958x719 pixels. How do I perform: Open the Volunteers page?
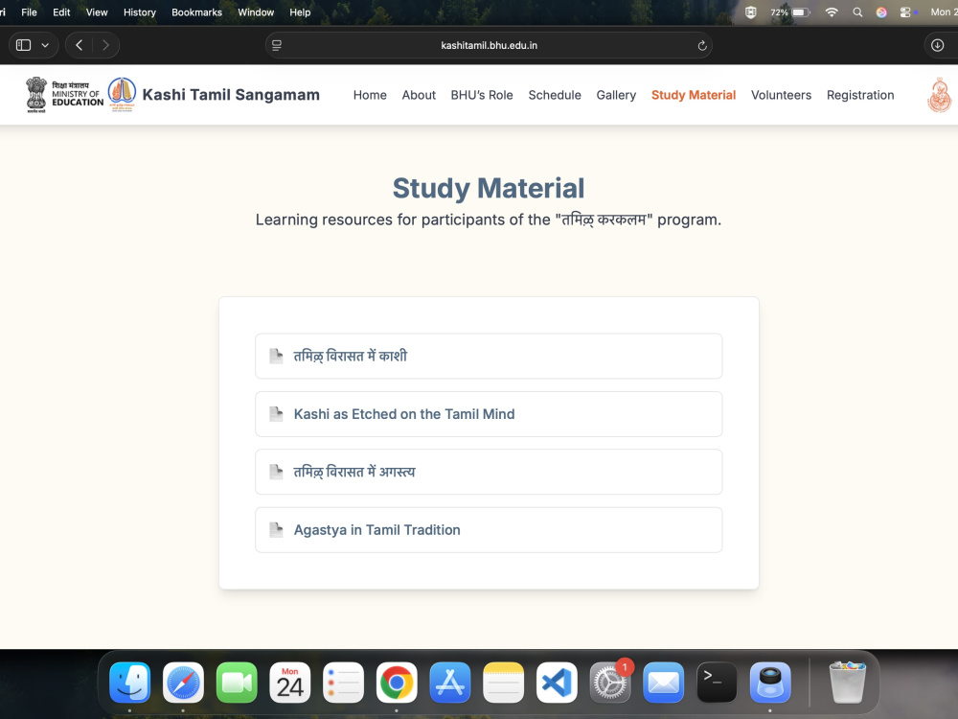[x=781, y=95]
